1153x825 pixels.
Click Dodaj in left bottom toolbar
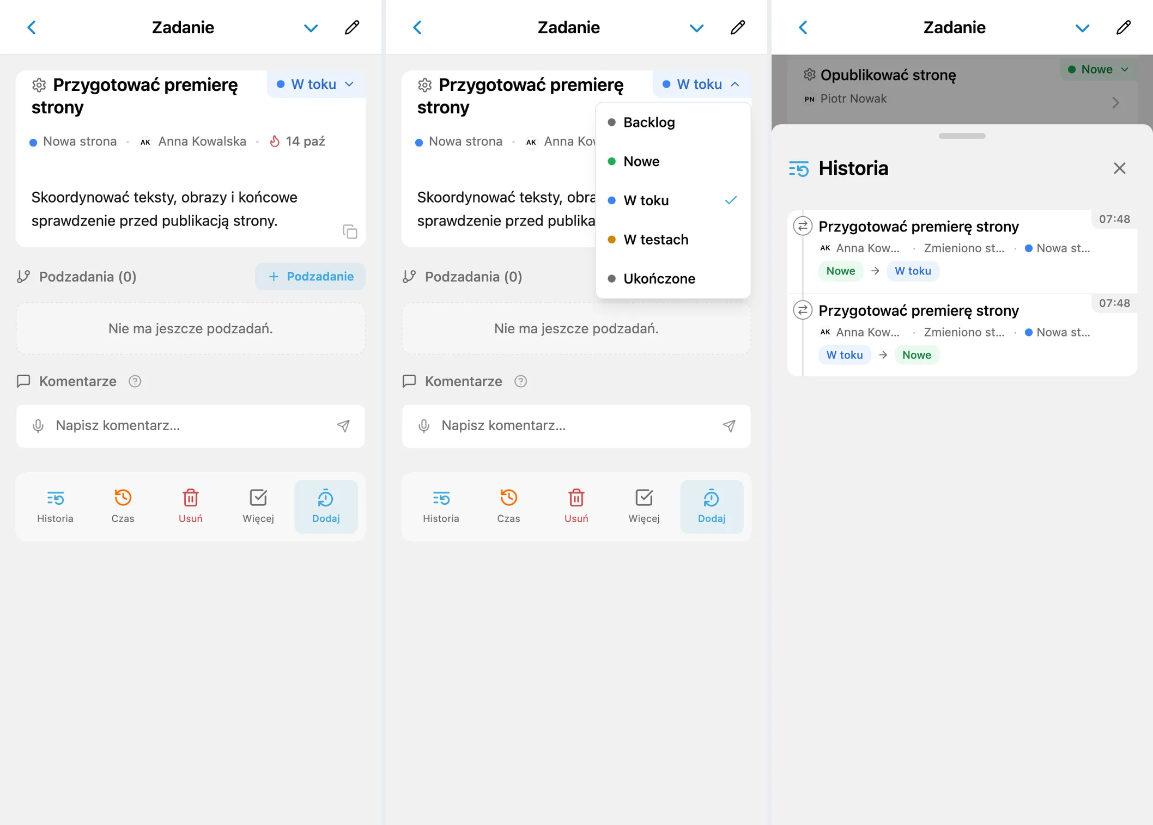pos(326,506)
